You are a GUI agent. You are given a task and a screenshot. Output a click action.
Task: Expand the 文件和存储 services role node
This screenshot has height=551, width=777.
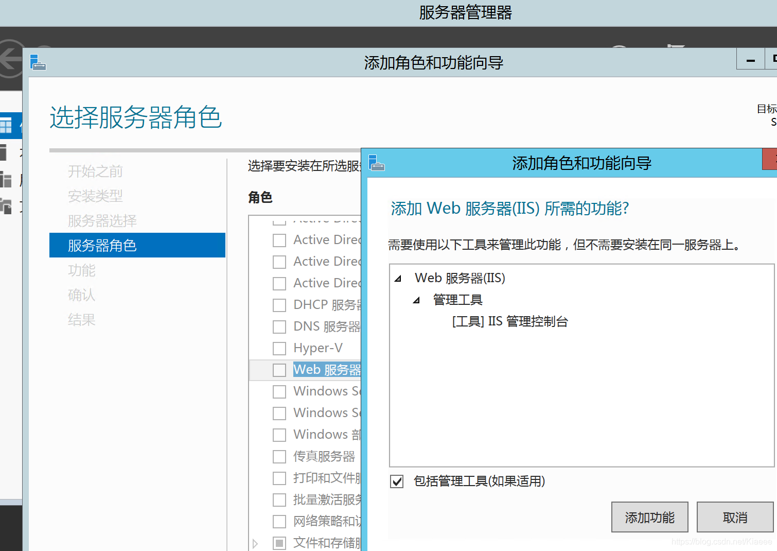tap(255, 543)
